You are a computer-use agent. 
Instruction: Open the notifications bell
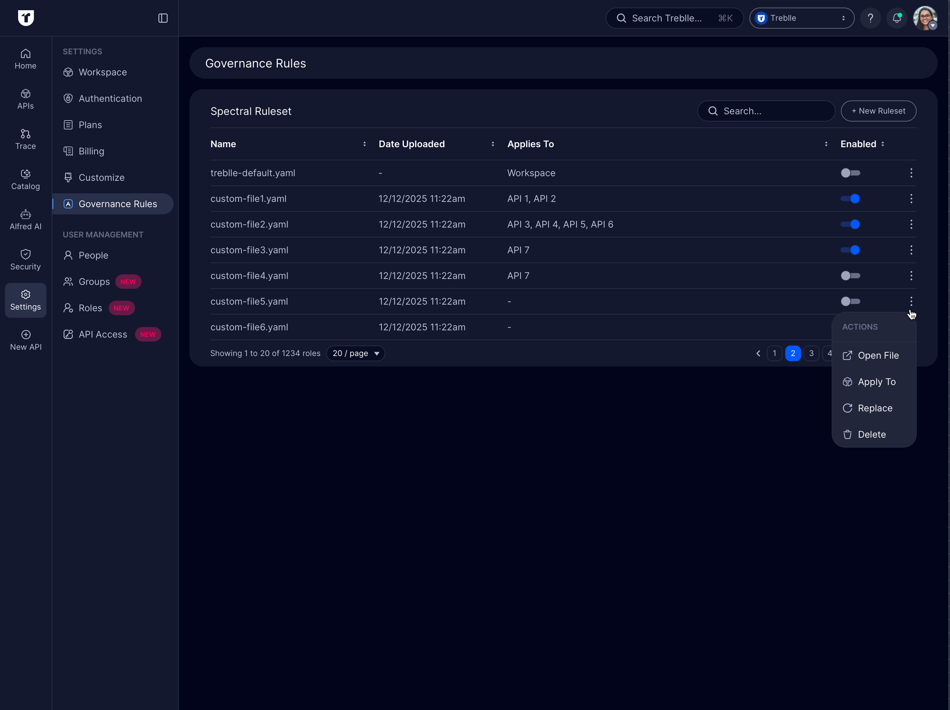click(x=896, y=18)
